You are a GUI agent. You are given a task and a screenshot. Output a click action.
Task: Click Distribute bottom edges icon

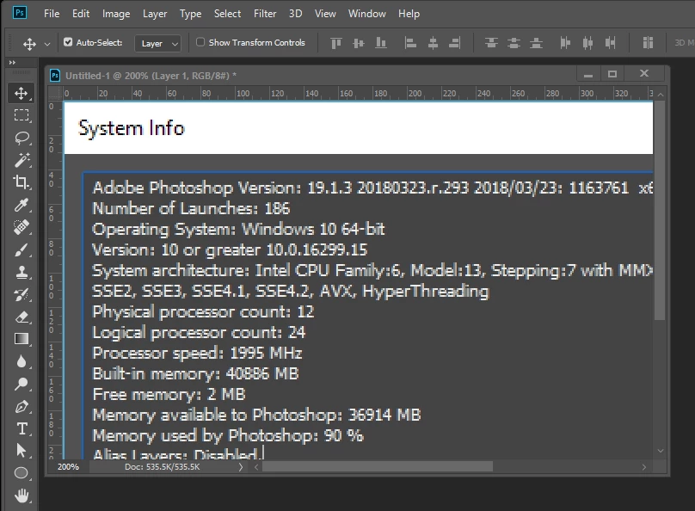click(x=537, y=43)
